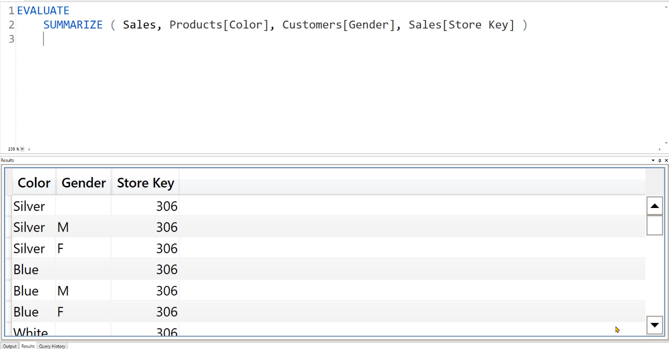Switch to the Output tab
The width and height of the screenshot is (669, 349).
click(x=9, y=346)
